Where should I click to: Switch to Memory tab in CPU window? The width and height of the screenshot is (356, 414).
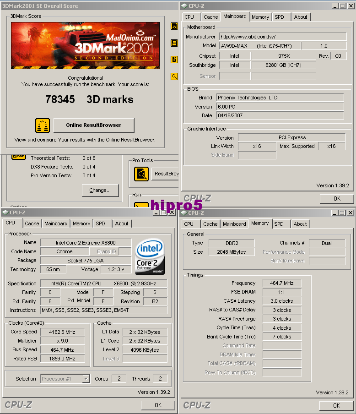coord(81,223)
